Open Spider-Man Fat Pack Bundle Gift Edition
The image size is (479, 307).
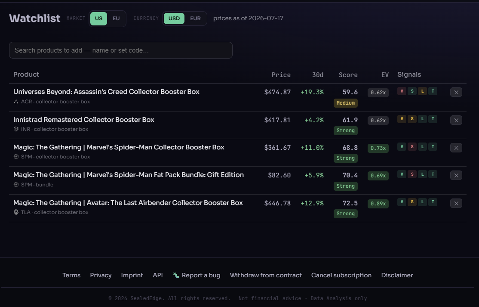click(x=129, y=175)
